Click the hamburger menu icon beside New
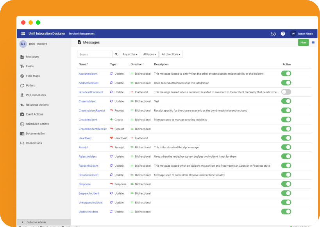Viewport: 320px width, 227px height. 313,42
